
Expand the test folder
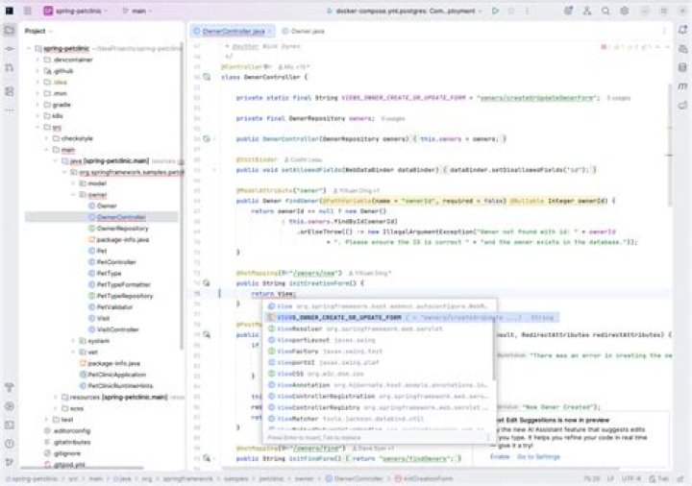point(46,420)
